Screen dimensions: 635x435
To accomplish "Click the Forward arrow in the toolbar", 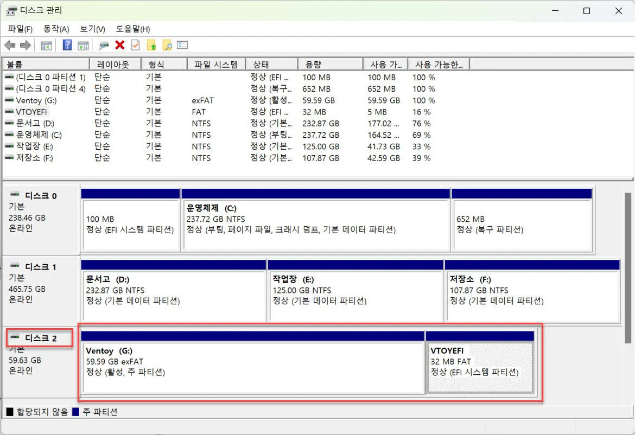I will pos(25,46).
